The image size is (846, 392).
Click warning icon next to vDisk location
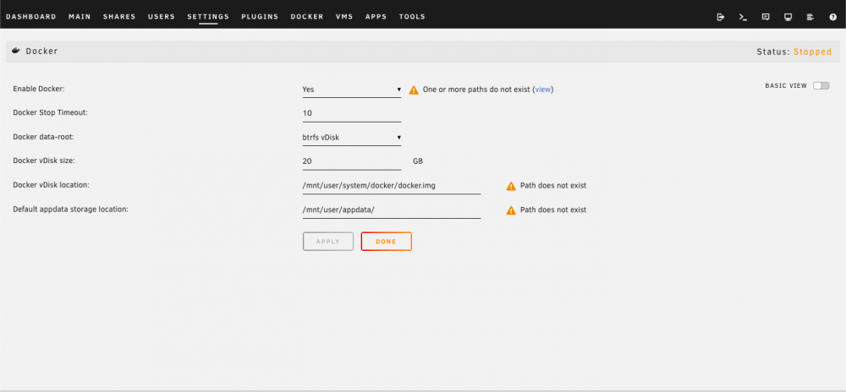[511, 186]
